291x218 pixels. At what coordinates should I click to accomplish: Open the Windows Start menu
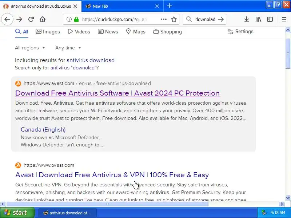pyautogui.click(x=17, y=213)
